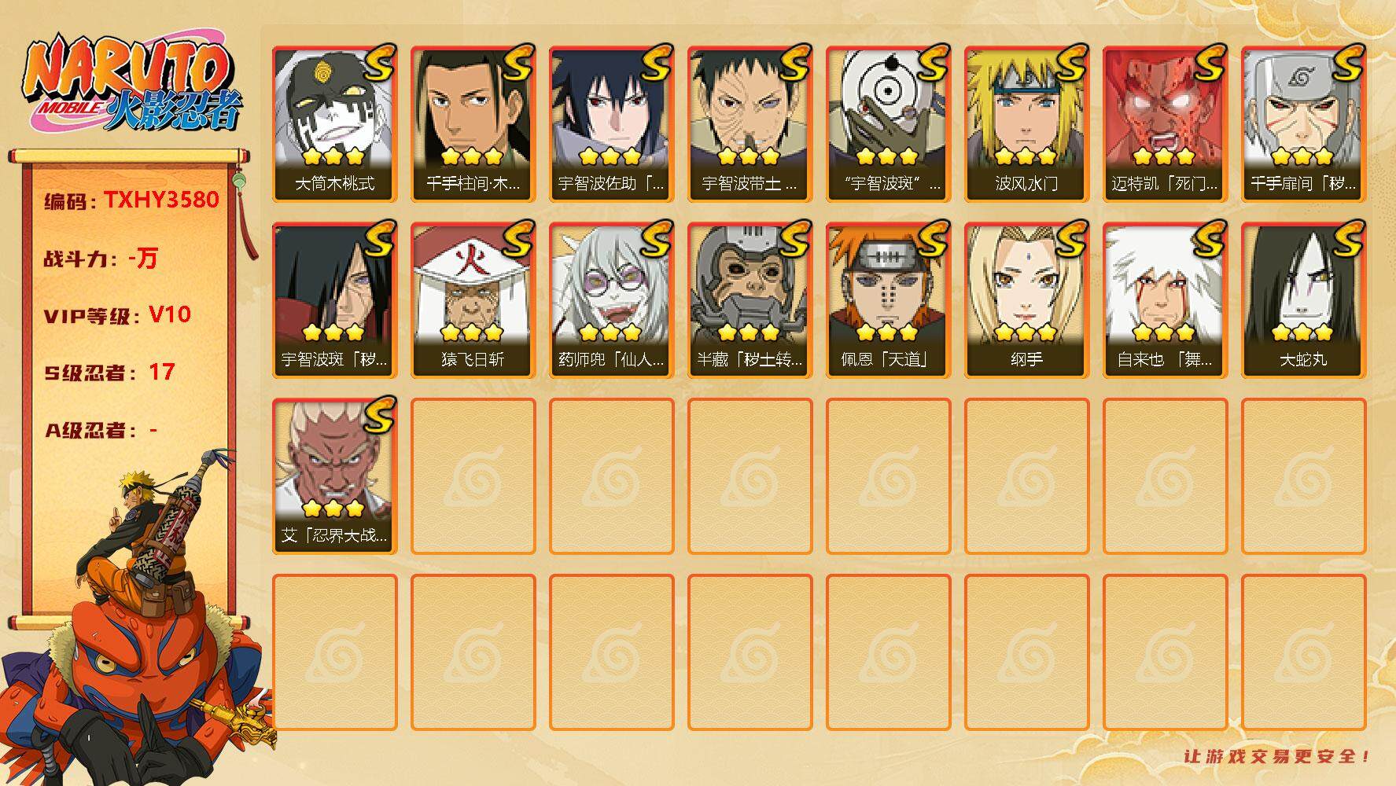1396x786 pixels.
Task: Open the 波风水门 character card
Action: [1026, 124]
